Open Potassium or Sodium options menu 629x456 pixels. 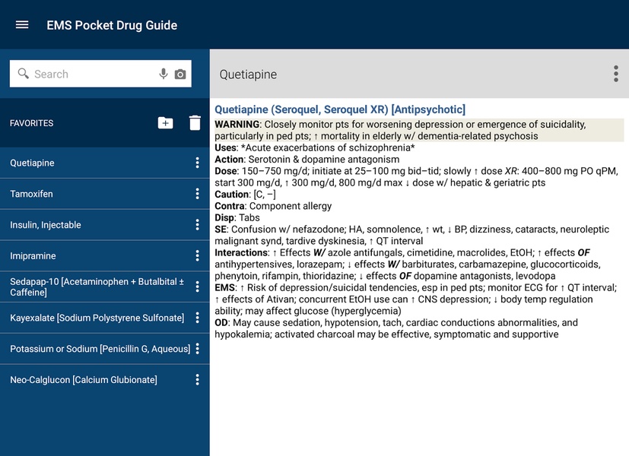(197, 349)
